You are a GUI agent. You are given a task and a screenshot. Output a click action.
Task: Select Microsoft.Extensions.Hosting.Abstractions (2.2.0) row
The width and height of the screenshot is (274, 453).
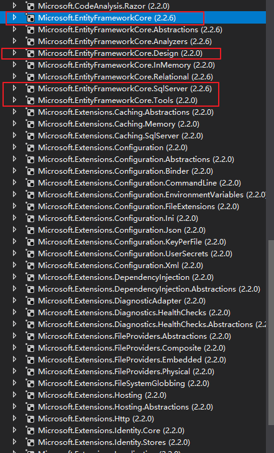point(133,407)
